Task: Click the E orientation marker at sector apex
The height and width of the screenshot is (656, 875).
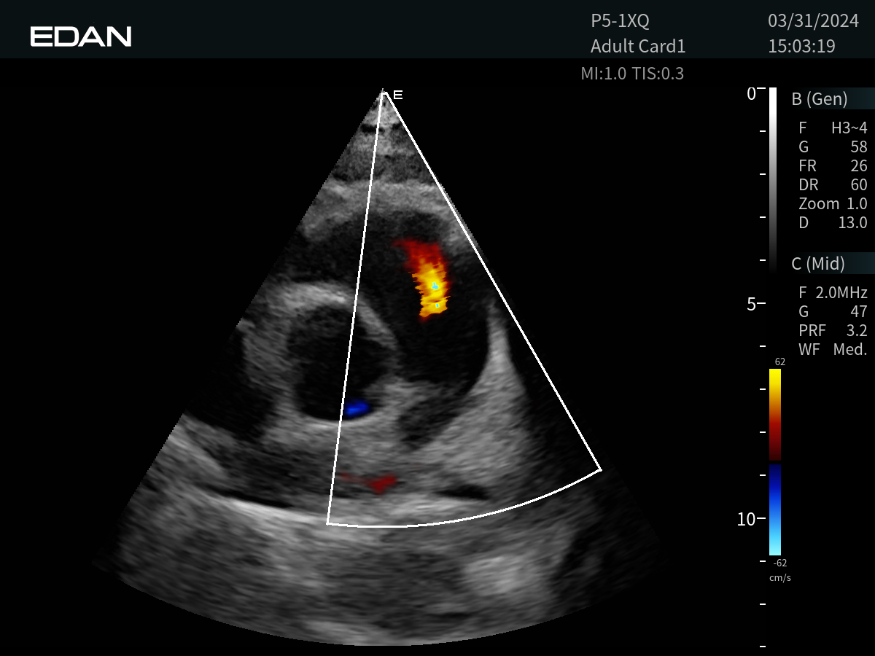Action: [397, 95]
